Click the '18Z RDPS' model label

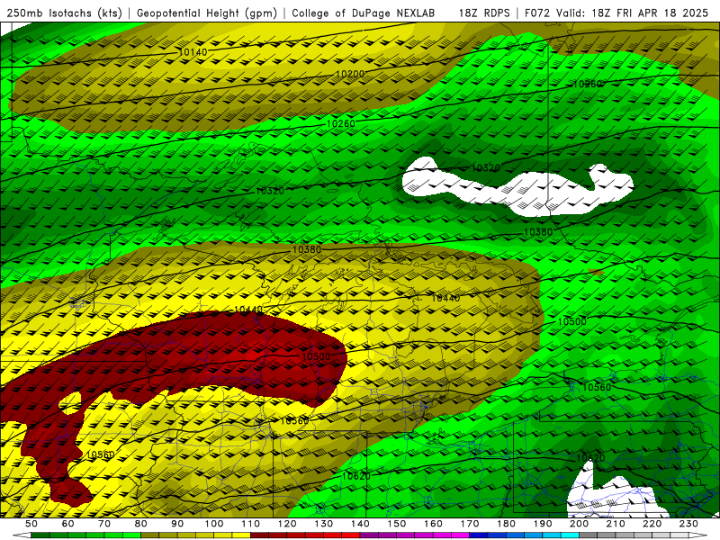coord(484,13)
